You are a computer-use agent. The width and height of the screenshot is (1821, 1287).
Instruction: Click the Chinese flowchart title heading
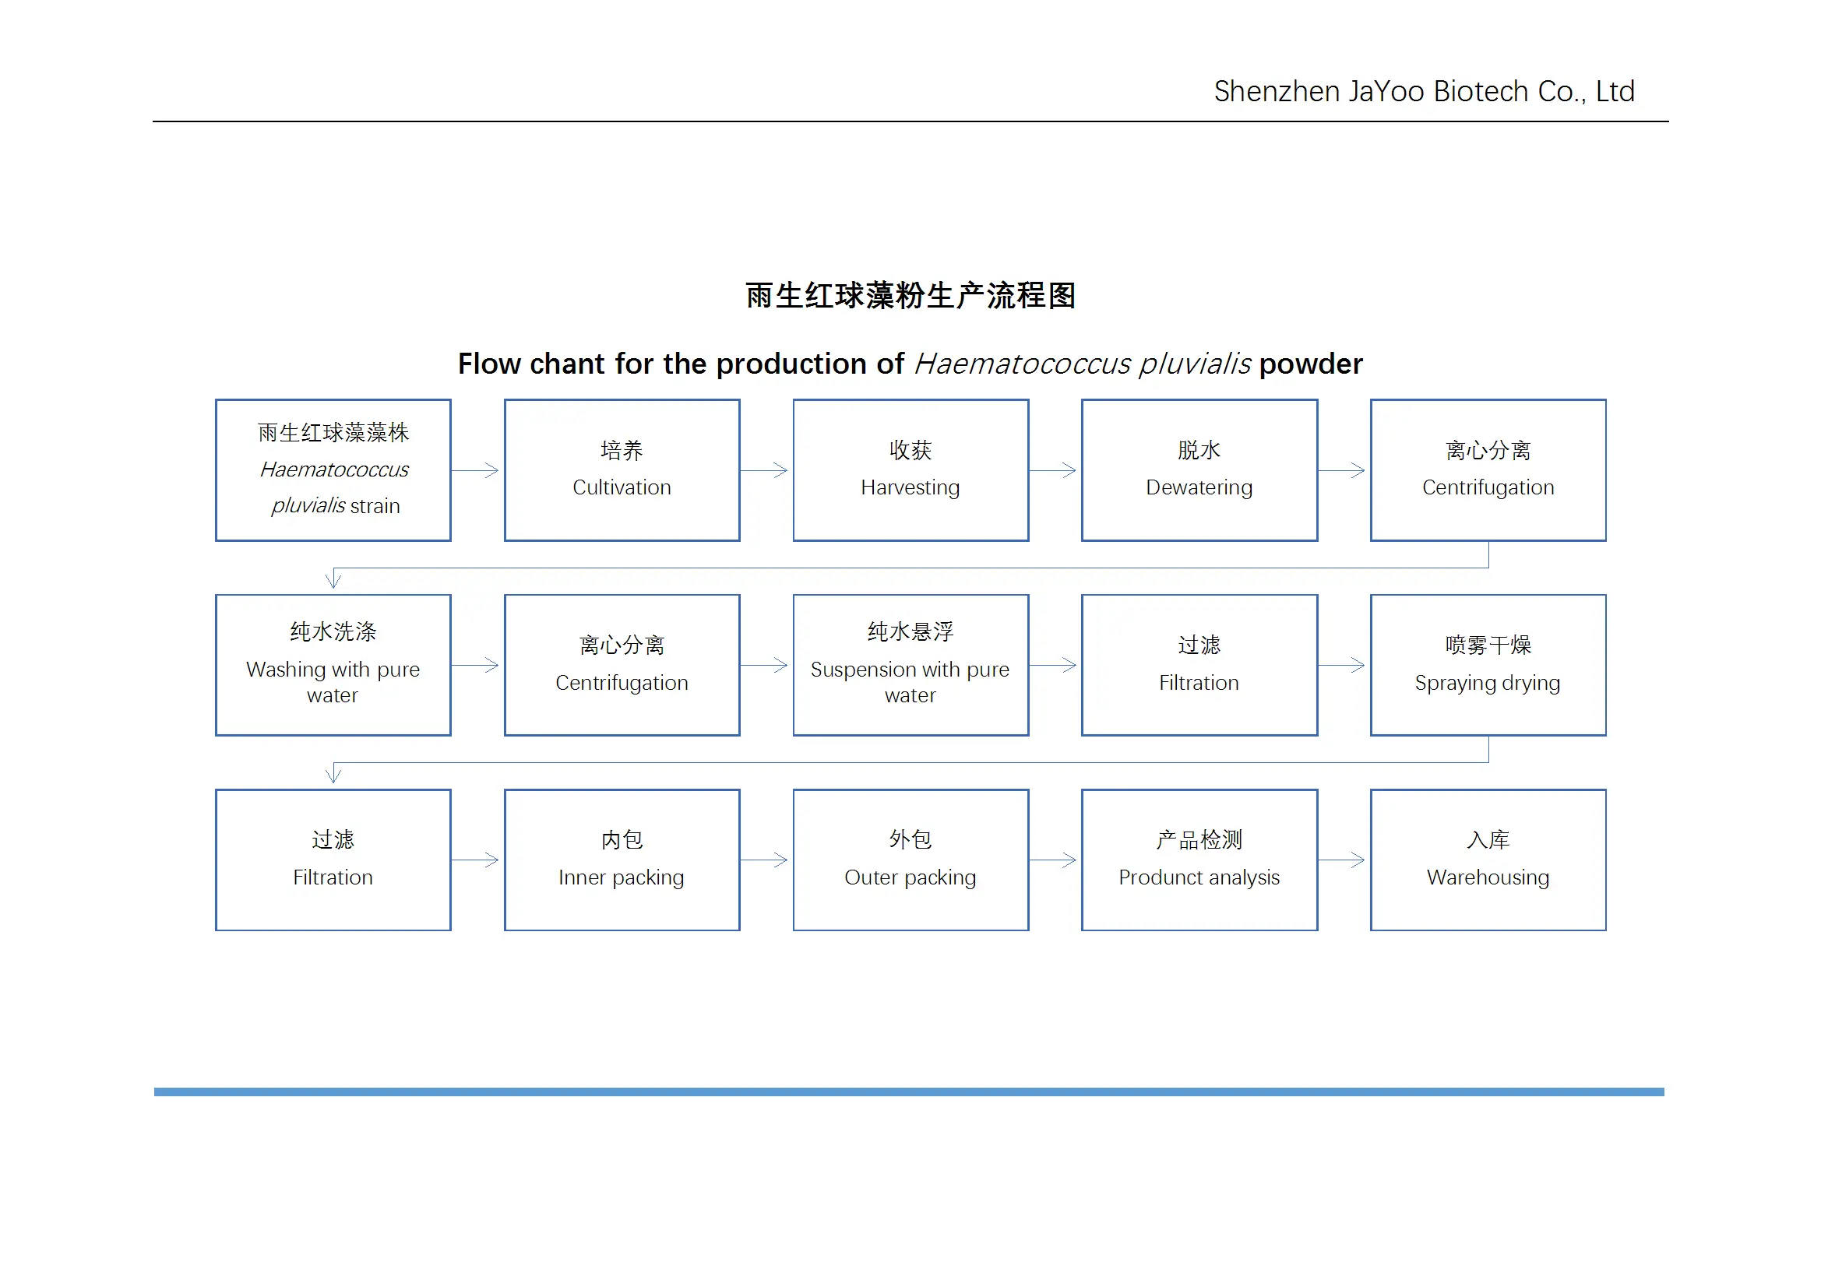pyautogui.click(x=910, y=296)
